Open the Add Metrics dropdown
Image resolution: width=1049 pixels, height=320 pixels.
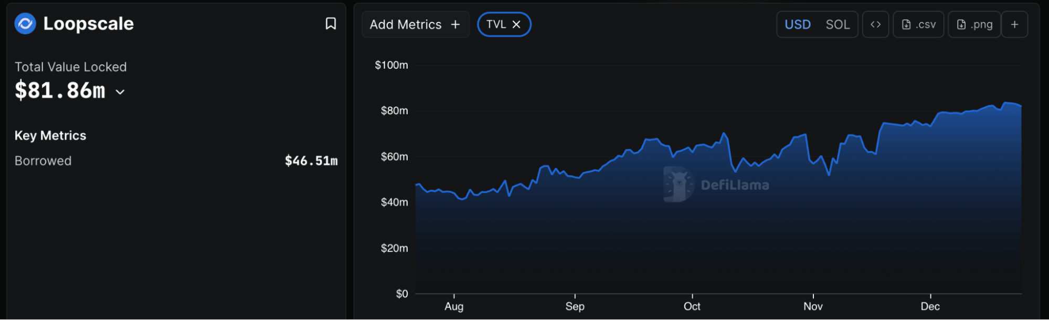point(415,25)
